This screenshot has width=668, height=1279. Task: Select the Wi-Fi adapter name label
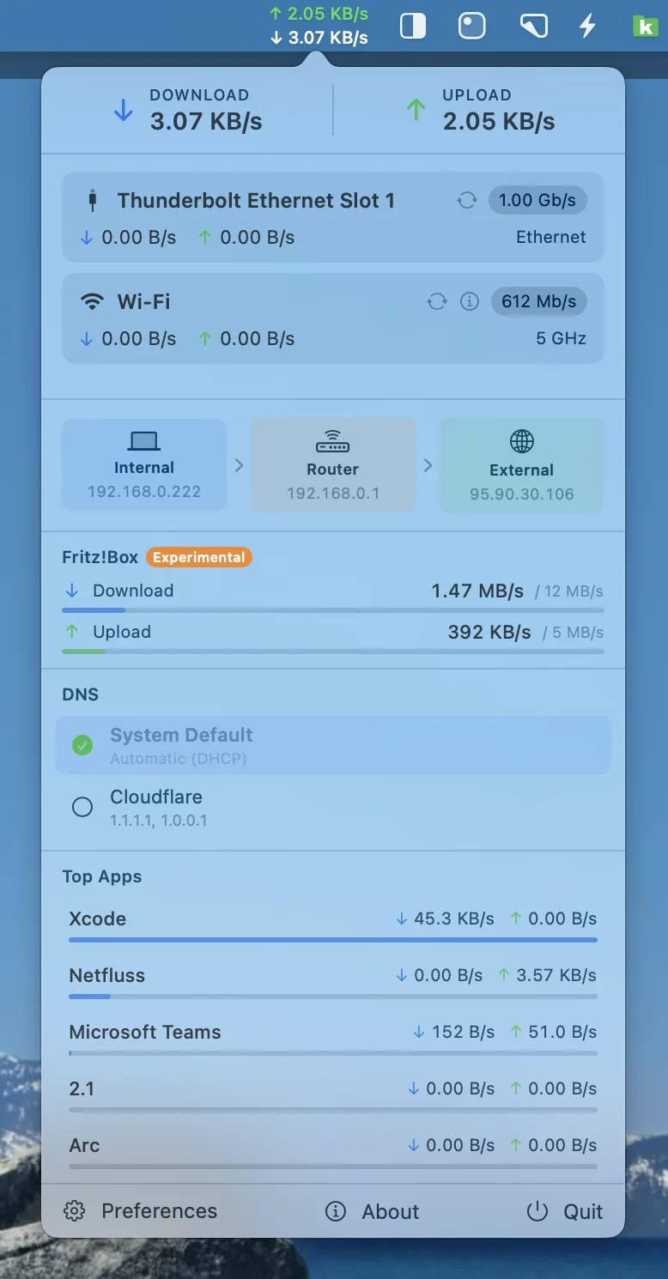(x=143, y=302)
